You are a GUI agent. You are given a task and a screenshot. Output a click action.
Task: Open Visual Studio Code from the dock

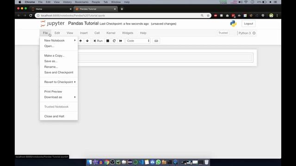141,162
